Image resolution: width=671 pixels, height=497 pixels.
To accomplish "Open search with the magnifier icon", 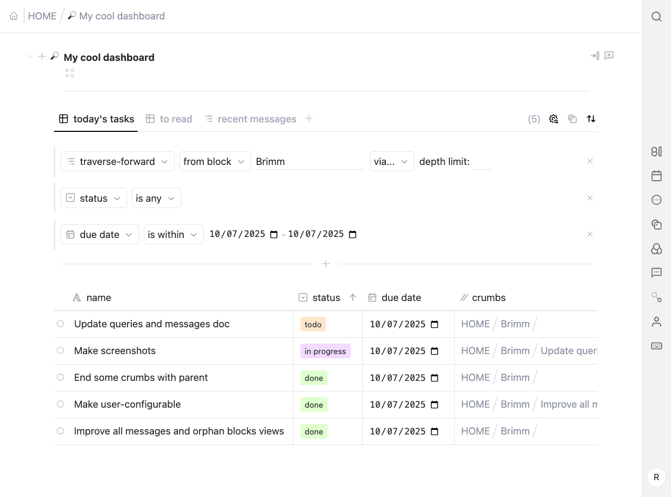I will (x=656, y=16).
